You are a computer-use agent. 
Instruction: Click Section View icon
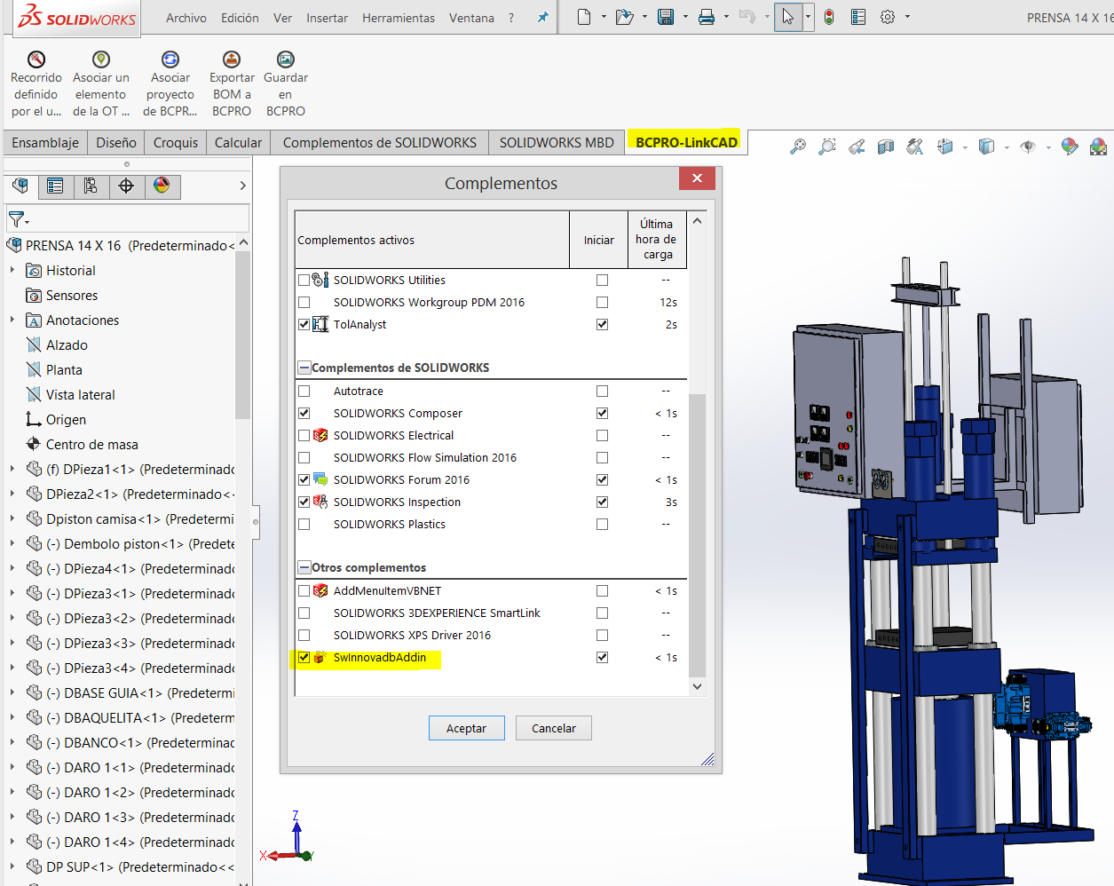click(886, 146)
